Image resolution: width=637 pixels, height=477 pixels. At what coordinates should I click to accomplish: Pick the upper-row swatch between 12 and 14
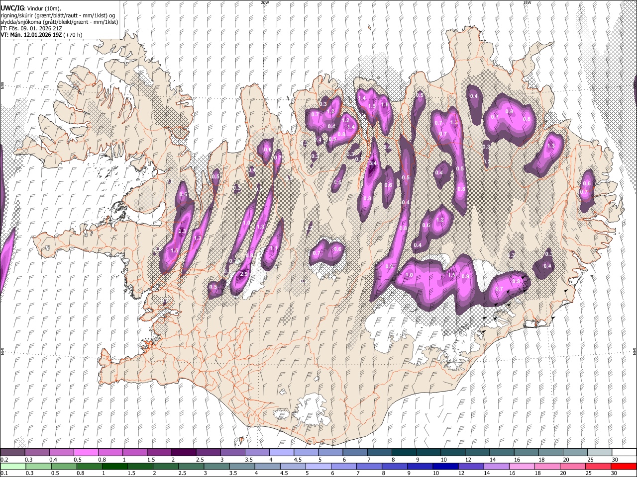477,452
